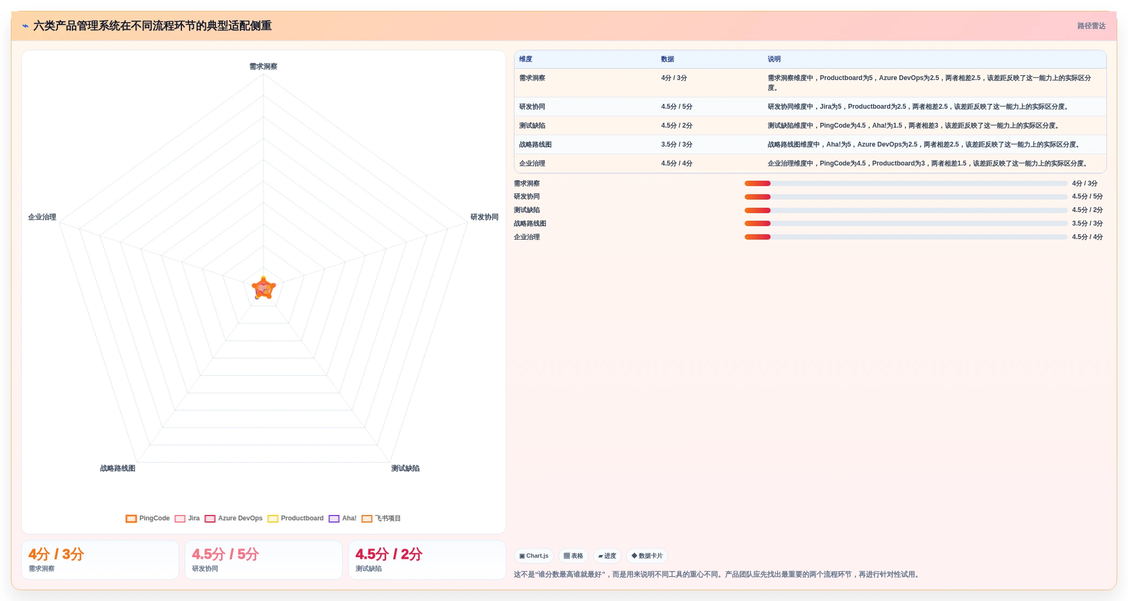Toggle the PingCode legend swatch
The image size is (1128, 601).
click(x=131, y=519)
